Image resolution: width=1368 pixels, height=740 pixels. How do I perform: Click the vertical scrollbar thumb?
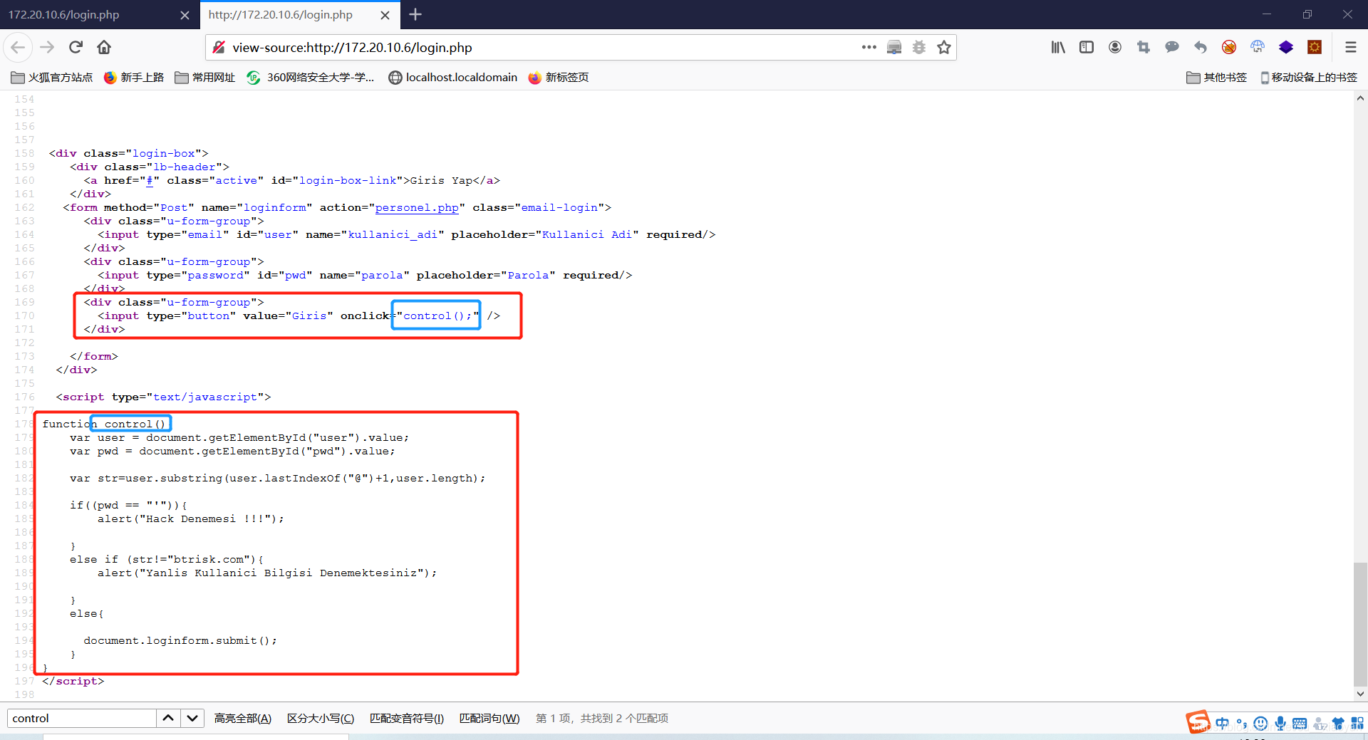pyautogui.click(x=1360, y=623)
